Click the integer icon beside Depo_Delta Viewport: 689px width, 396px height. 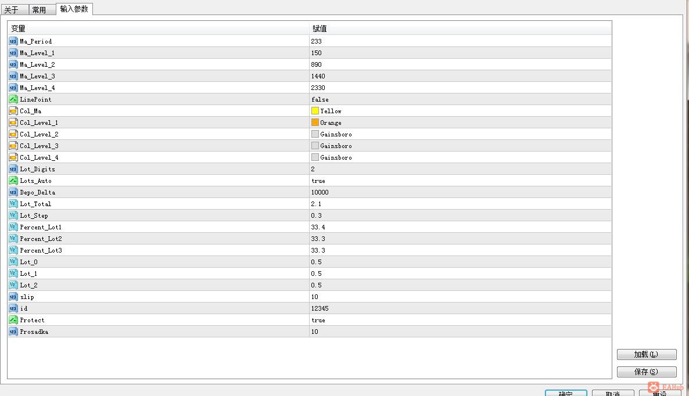(13, 192)
